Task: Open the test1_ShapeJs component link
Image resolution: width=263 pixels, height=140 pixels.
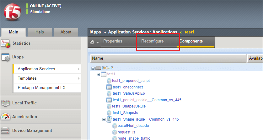Action: (x=125, y=113)
